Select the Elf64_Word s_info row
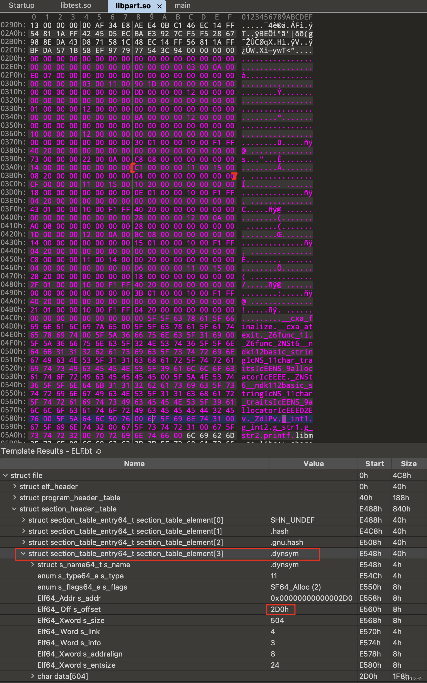Screen dimensions: 427x683 [x=213, y=643]
